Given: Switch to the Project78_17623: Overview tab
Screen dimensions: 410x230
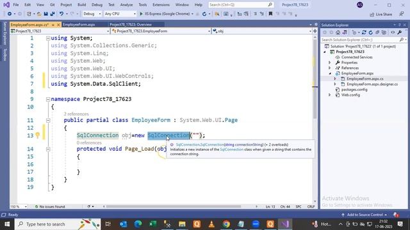Looking at the screenshot, I should (131, 24).
